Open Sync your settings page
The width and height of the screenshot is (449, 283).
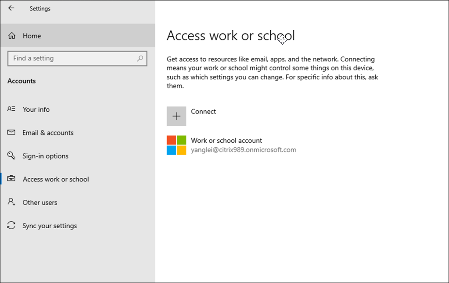(50, 226)
